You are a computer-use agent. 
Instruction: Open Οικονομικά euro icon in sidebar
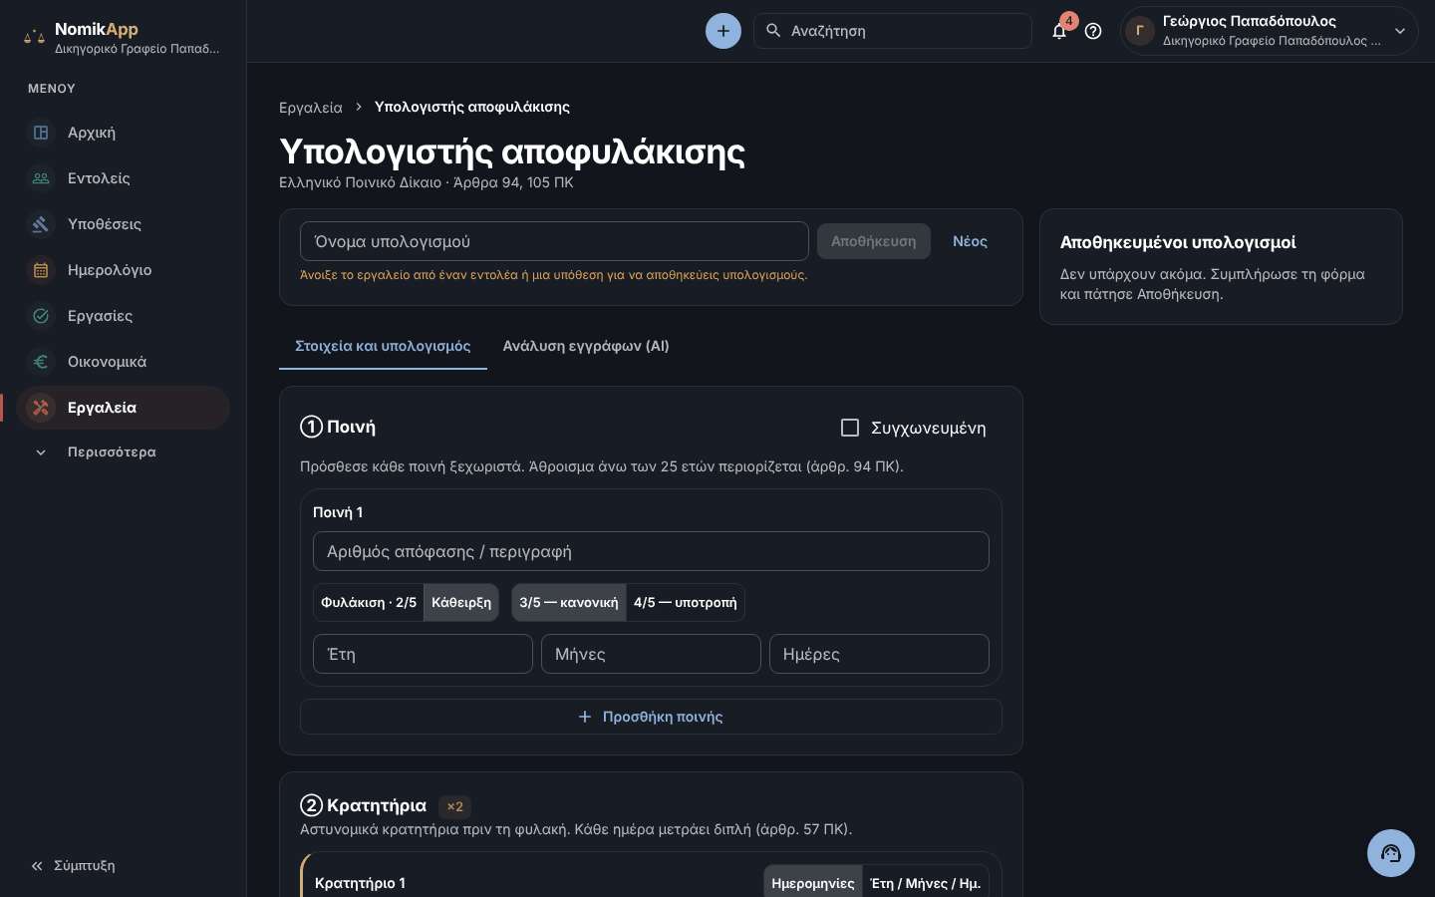[x=41, y=362]
